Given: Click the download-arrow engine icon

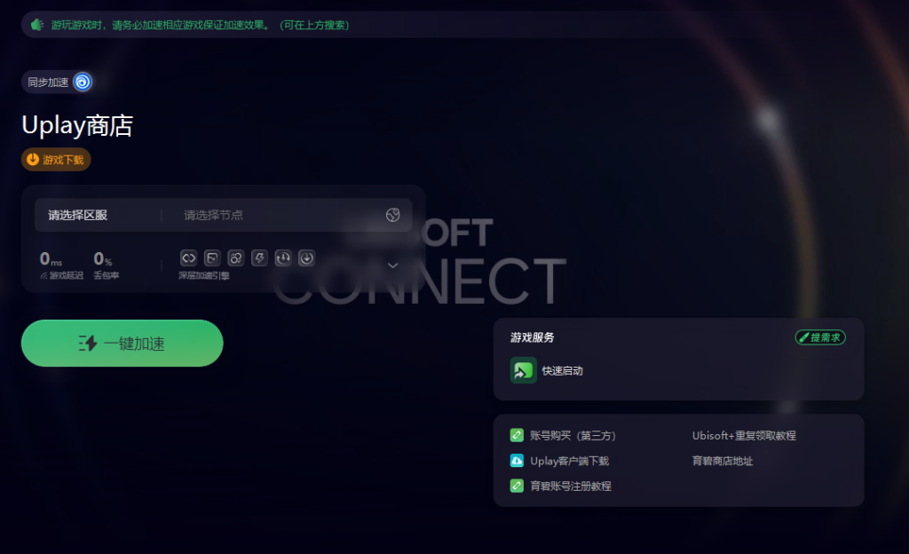Looking at the screenshot, I should (306, 257).
